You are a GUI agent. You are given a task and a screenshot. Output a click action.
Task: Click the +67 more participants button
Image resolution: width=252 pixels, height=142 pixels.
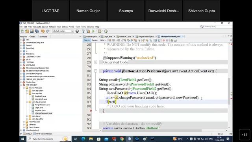pos(245,135)
